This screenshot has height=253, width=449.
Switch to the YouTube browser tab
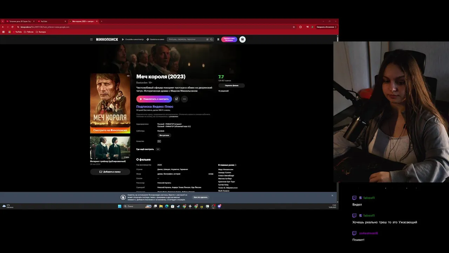pyautogui.click(x=52, y=21)
